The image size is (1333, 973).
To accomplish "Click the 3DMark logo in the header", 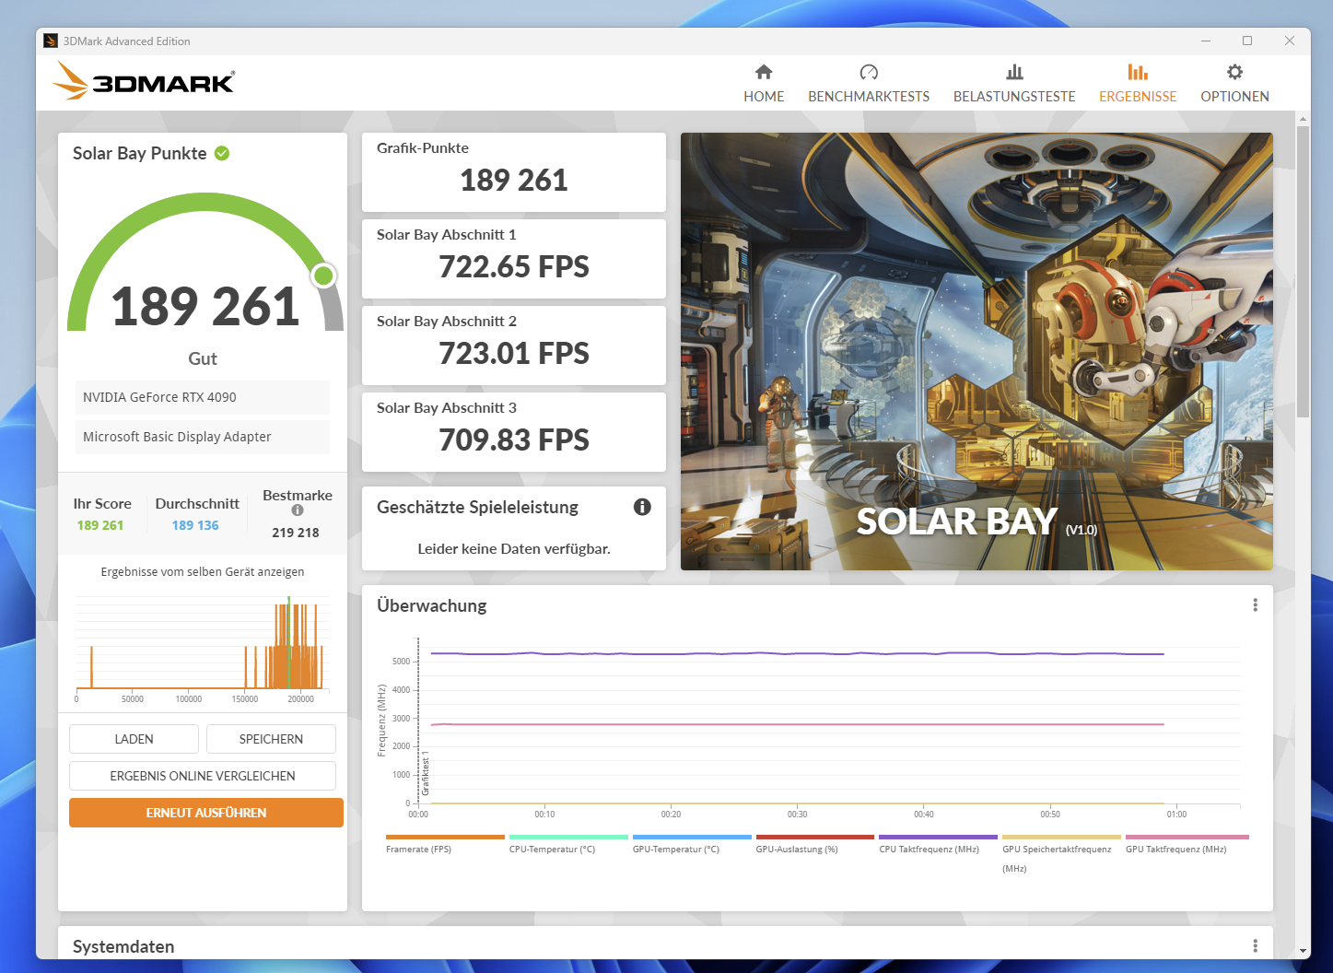I will [x=144, y=81].
